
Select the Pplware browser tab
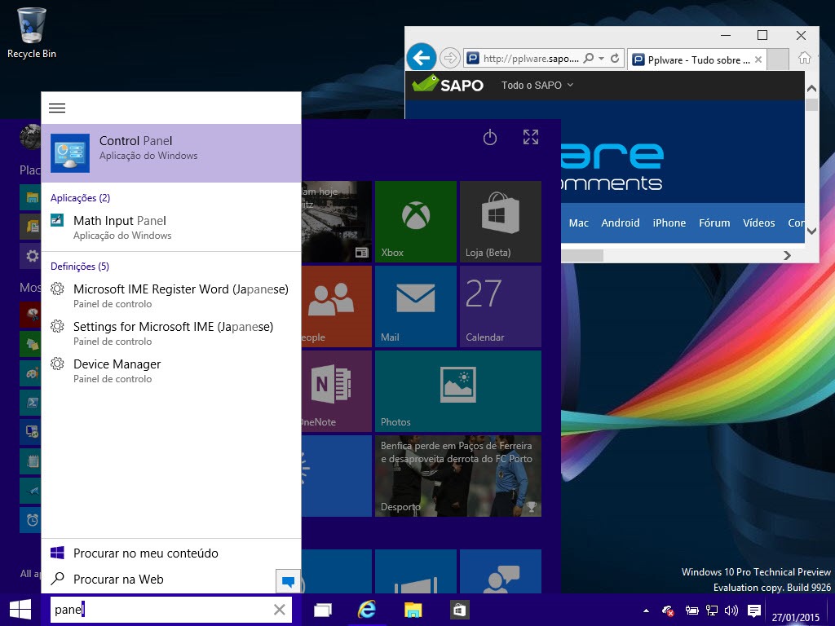tap(698, 60)
